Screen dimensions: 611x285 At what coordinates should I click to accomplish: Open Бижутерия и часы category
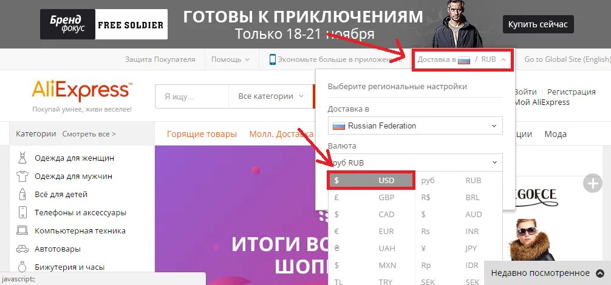coord(70,267)
